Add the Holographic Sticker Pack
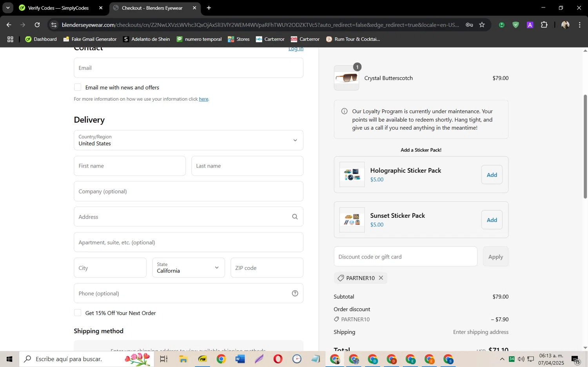This screenshot has height=367, width=588. 492,175
